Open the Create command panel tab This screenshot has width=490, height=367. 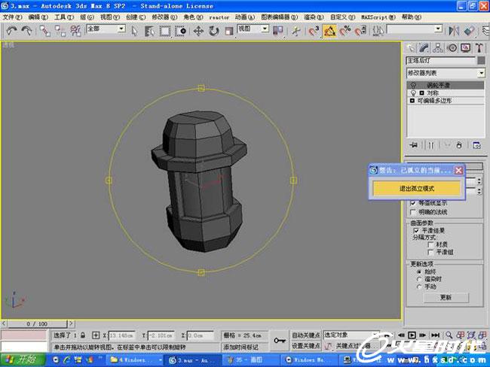tap(410, 47)
